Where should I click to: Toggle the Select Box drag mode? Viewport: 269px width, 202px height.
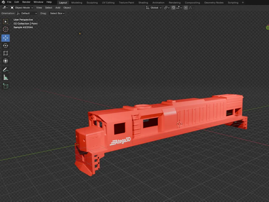[57, 13]
